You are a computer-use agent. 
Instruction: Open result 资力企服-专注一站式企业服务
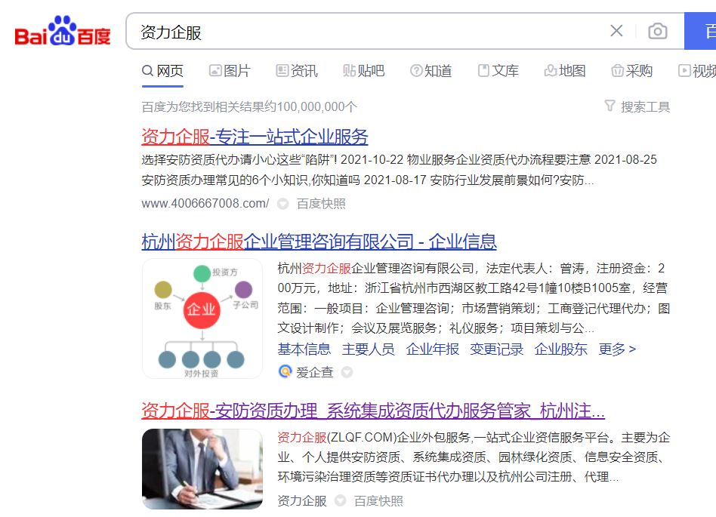tap(255, 137)
